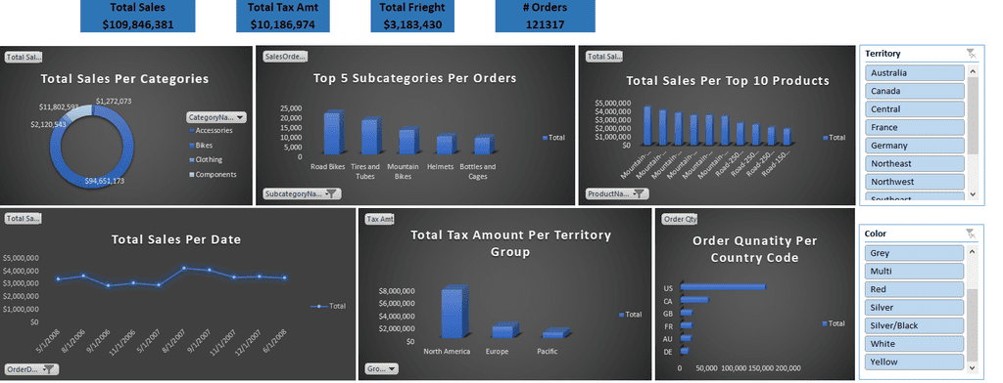Click the Tires and Tubes bar
Screen dimensions: 1003x383
pyautogui.click(x=370, y=137)
